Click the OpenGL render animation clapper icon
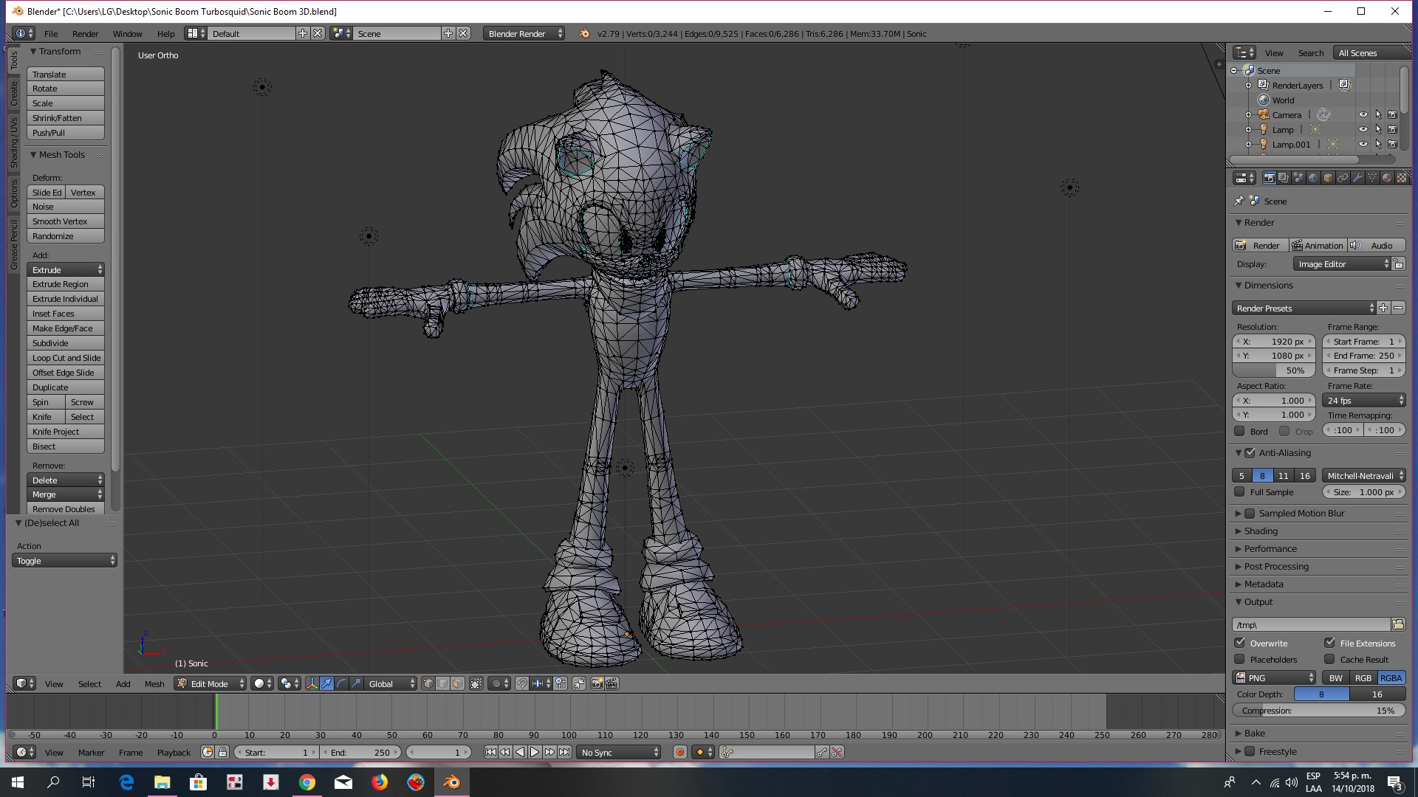 click(612, 683)
